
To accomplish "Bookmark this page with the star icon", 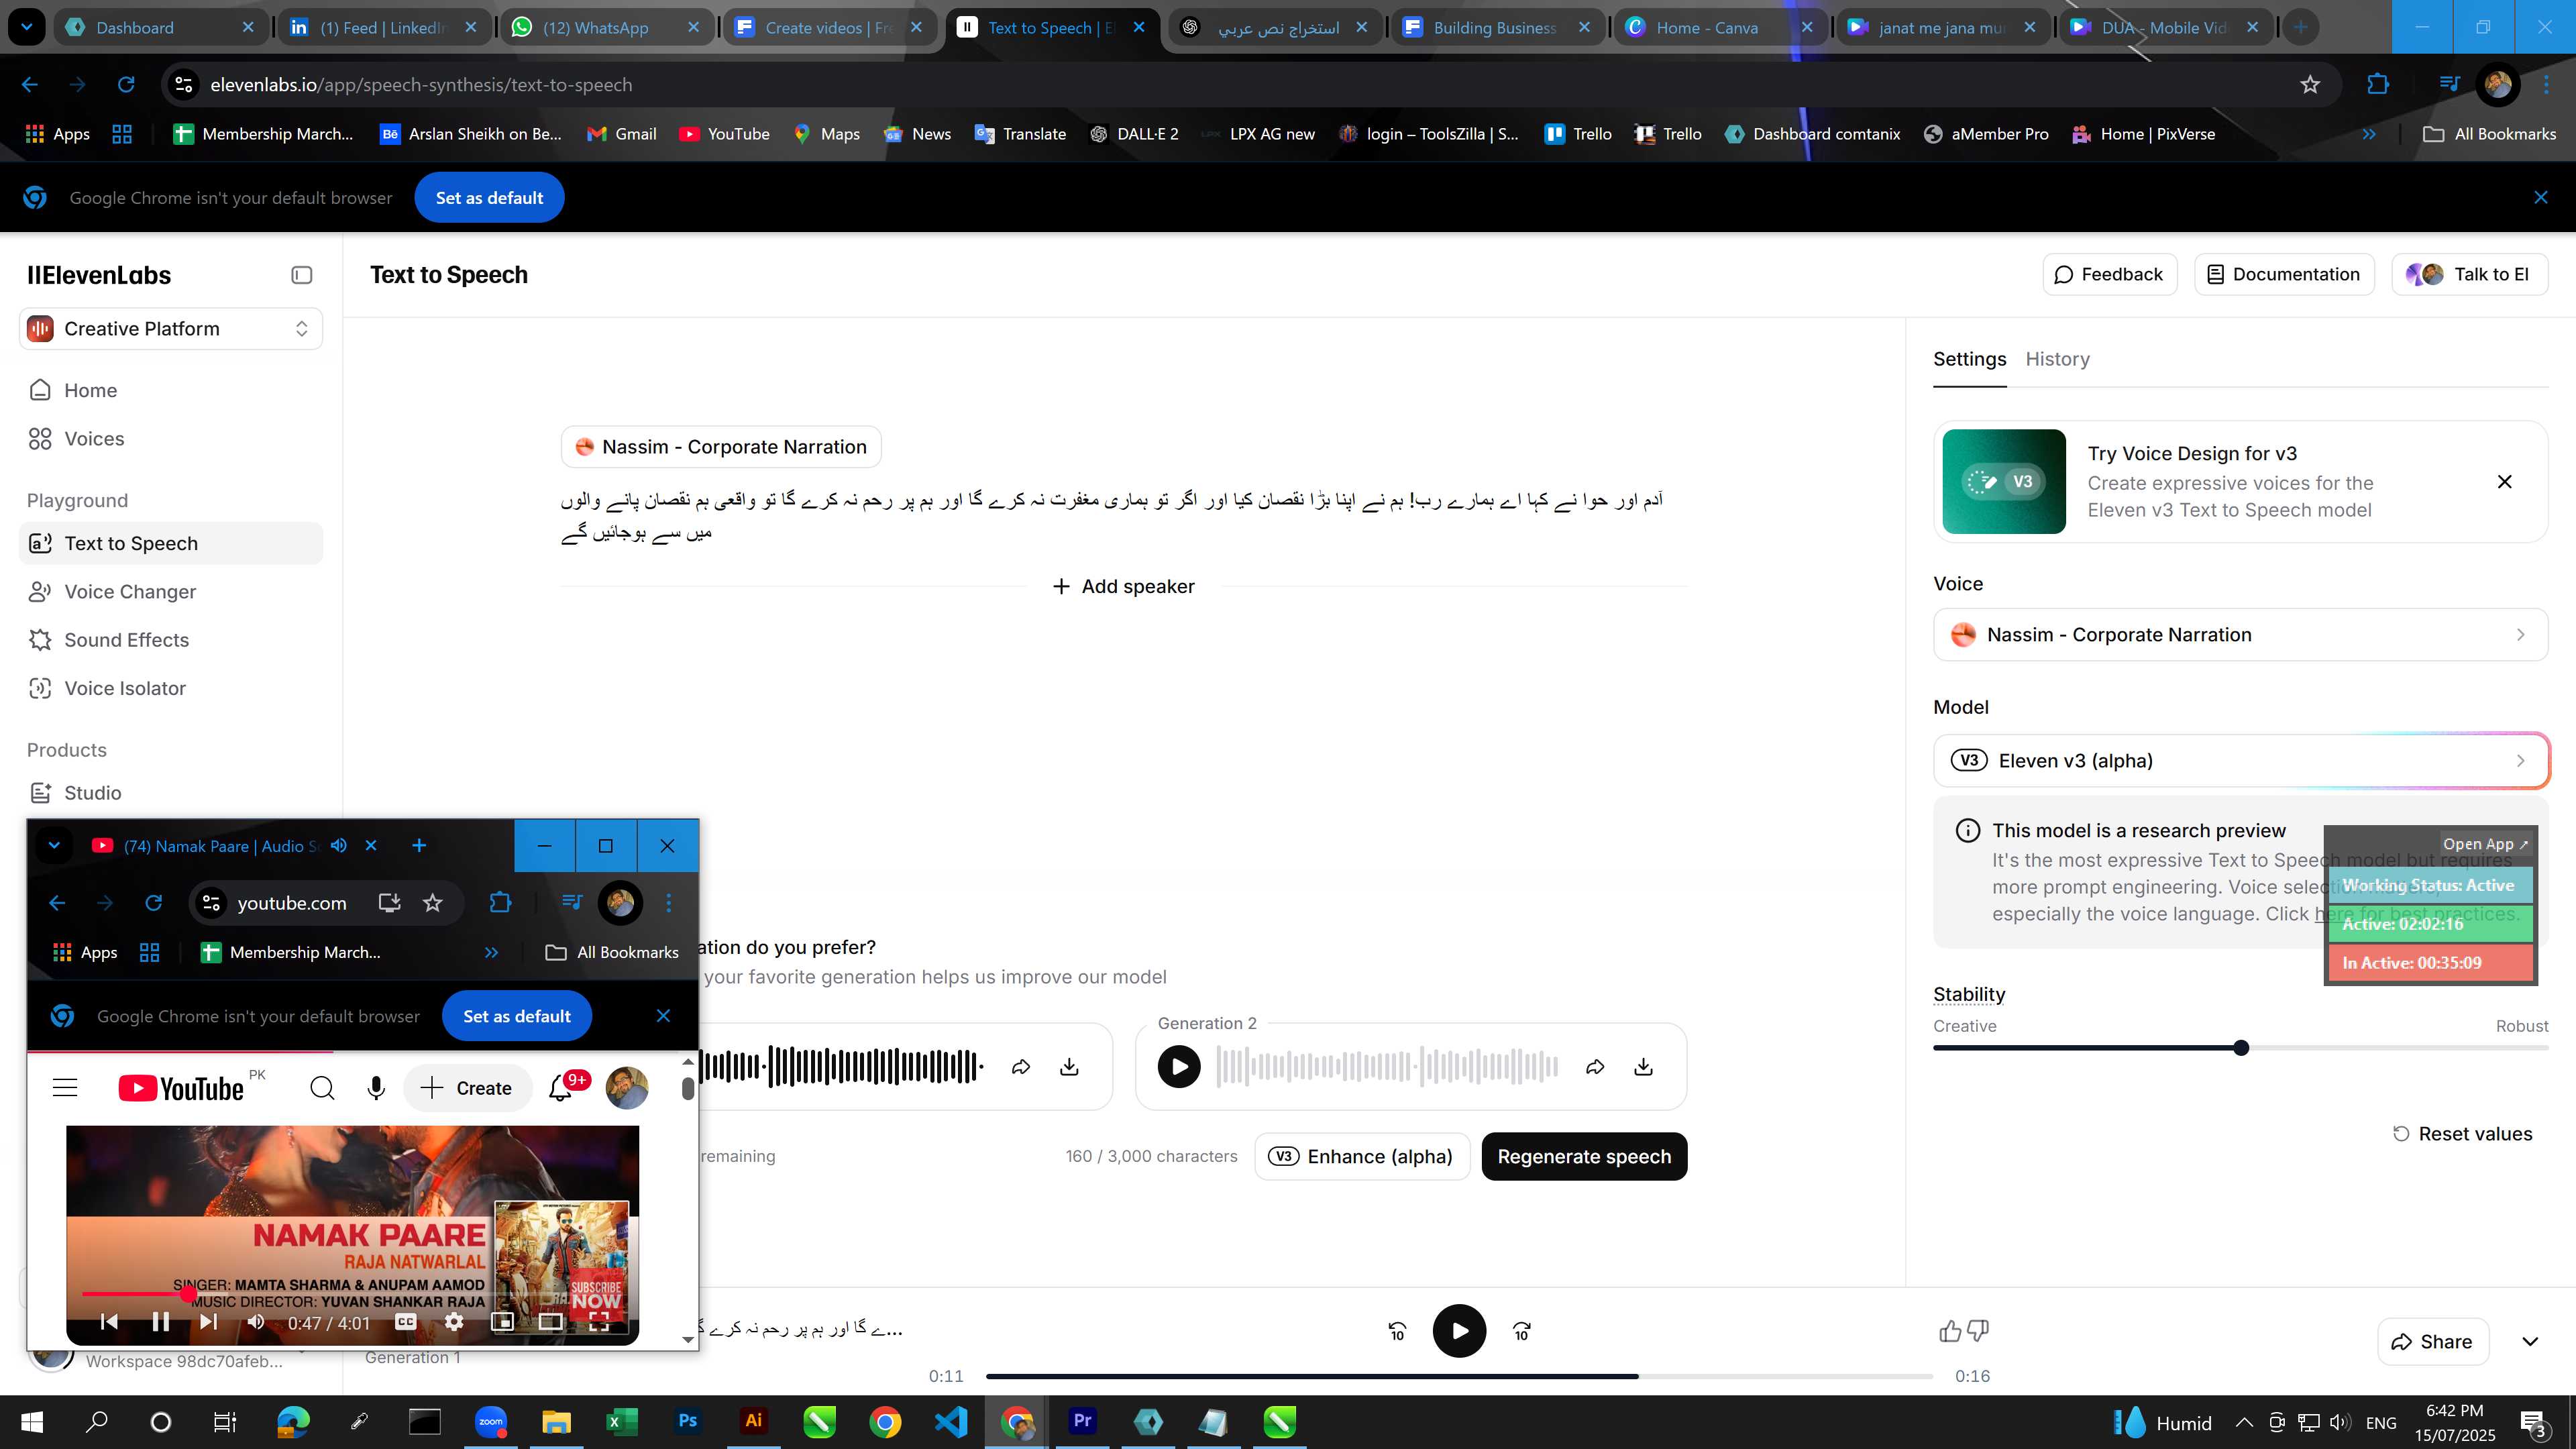I will (2309, 85).
